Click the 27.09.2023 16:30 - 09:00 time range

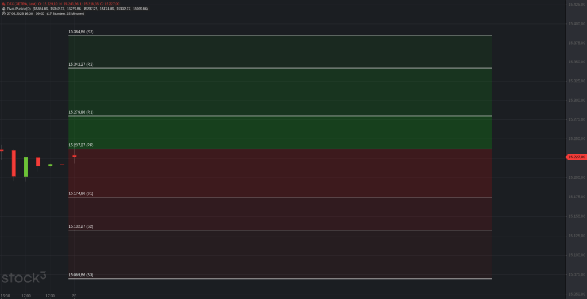[x=25, y=14]
